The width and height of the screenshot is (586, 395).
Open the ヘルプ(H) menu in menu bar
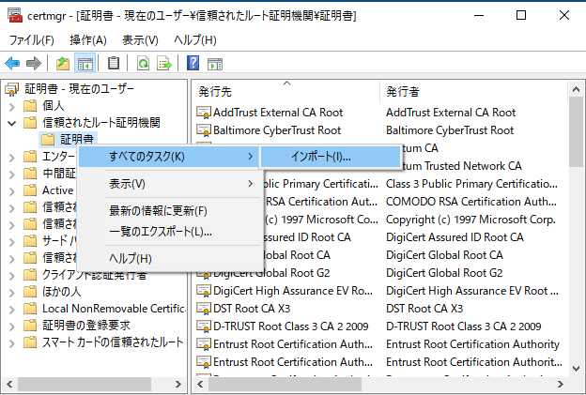[195, 40]
